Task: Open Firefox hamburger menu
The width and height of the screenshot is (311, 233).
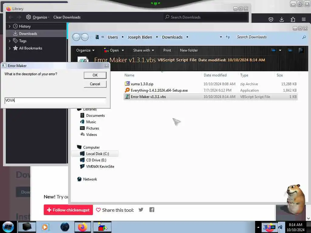Action: (x=304, y=19)
